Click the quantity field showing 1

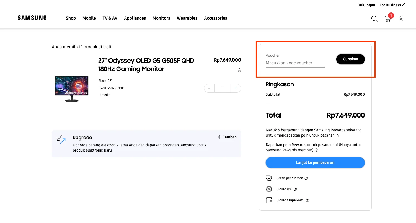point(223,88)
